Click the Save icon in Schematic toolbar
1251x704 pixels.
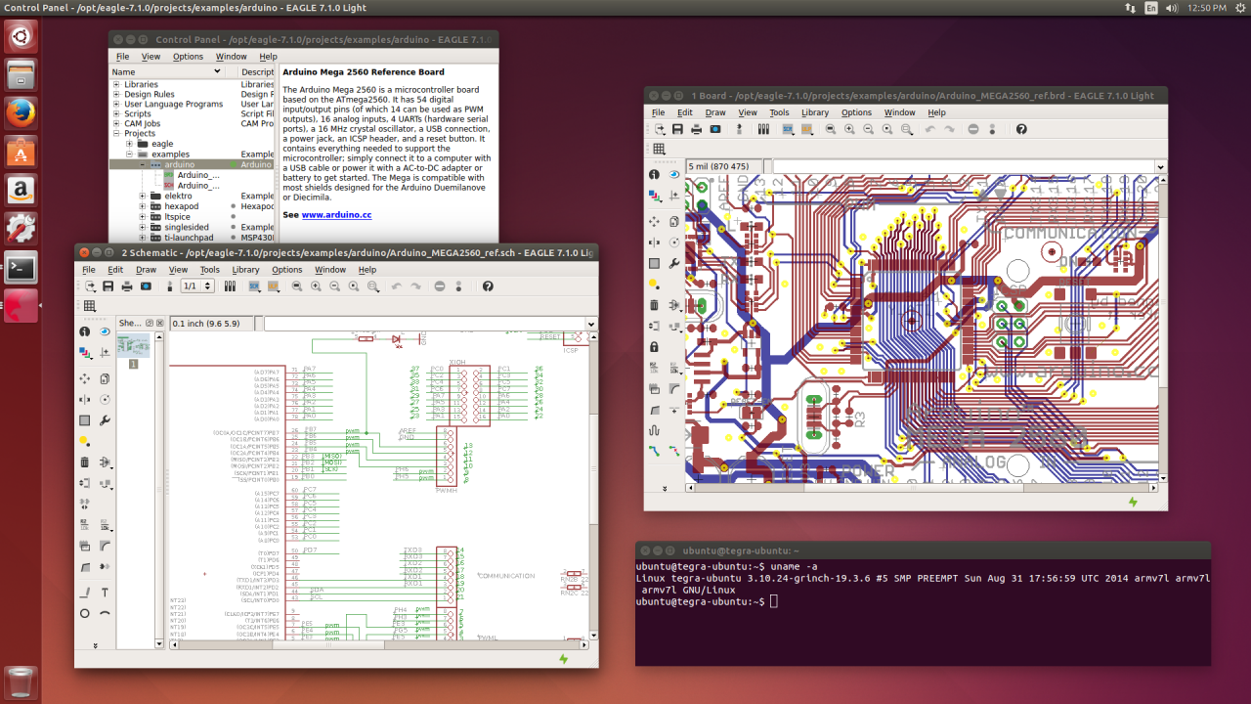click(x=108, y=286)
